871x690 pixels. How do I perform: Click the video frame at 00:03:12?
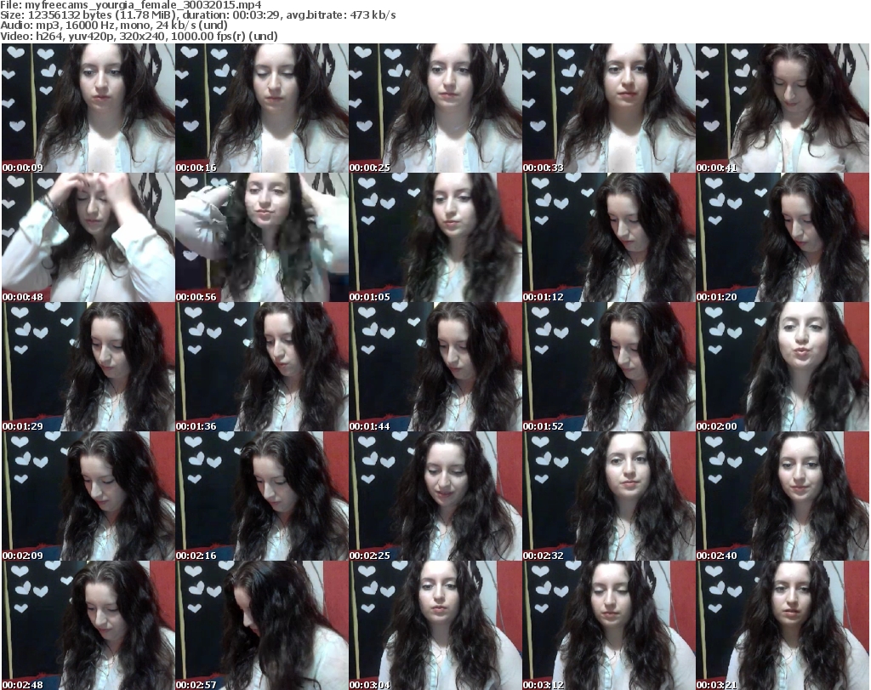[608, 625]
